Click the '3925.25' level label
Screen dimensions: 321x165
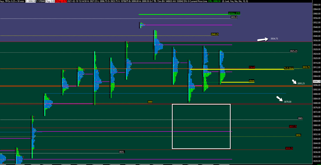294,51
